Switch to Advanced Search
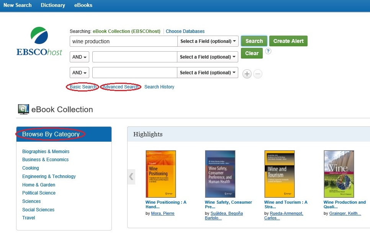The image size is (370, 237). point(121,87)
